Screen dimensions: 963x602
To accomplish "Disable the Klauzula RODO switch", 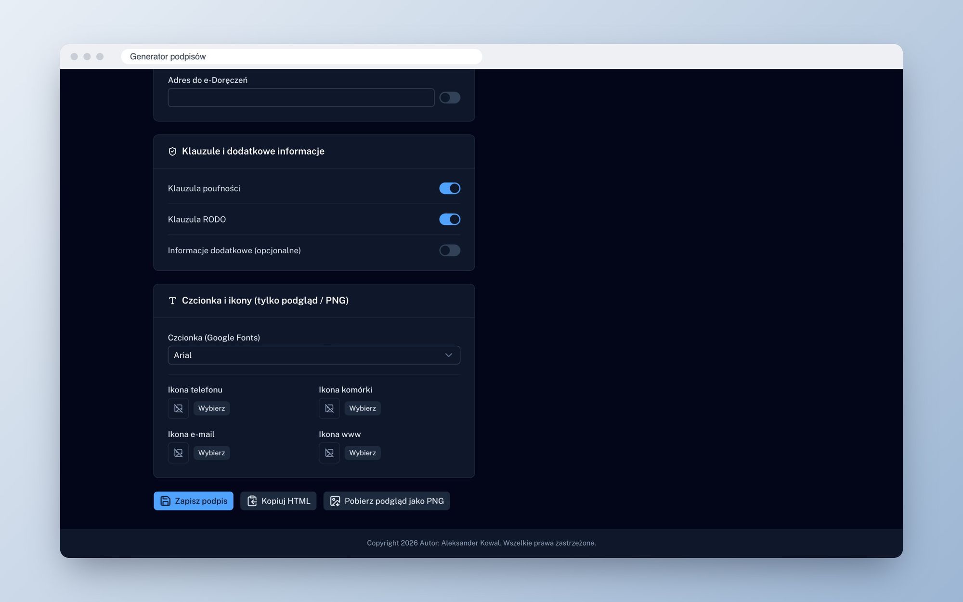I will [450, 219].
